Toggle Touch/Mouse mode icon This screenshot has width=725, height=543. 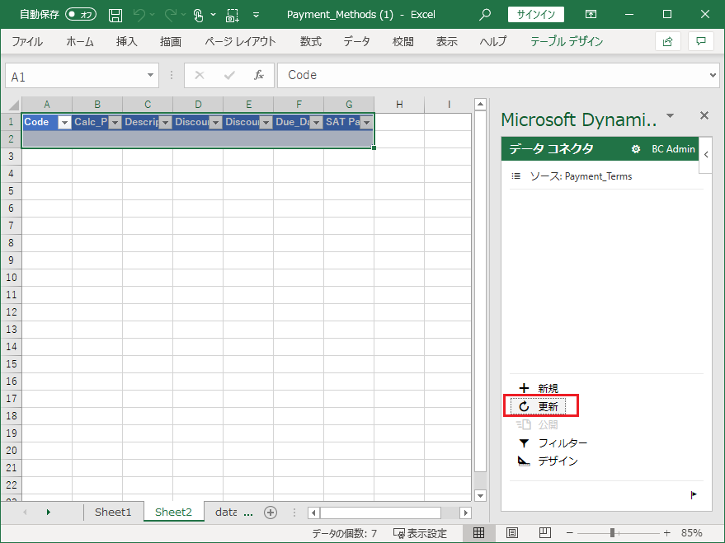coord(198,15)
